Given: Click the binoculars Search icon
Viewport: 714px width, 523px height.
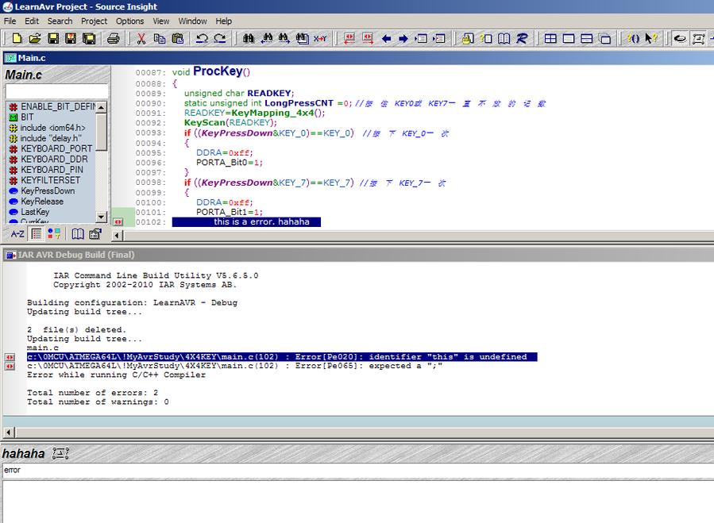Looking at the screenshot, I should [248, 38].
